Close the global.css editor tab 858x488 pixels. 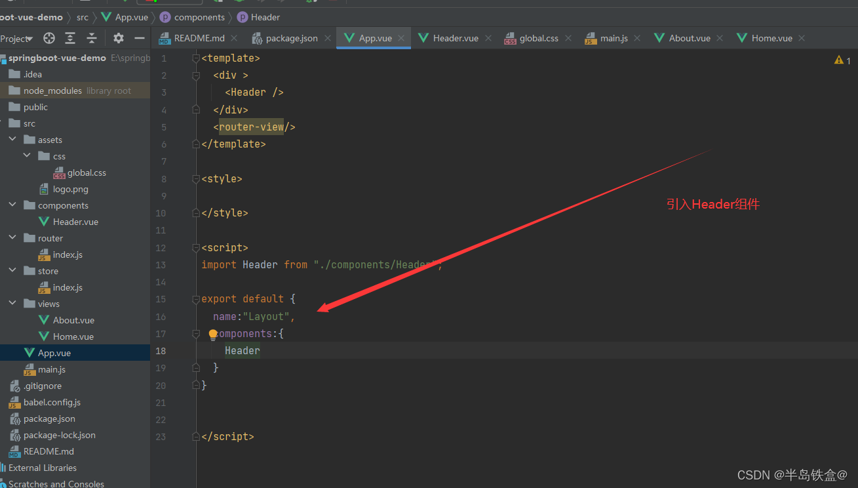point(568,39)
